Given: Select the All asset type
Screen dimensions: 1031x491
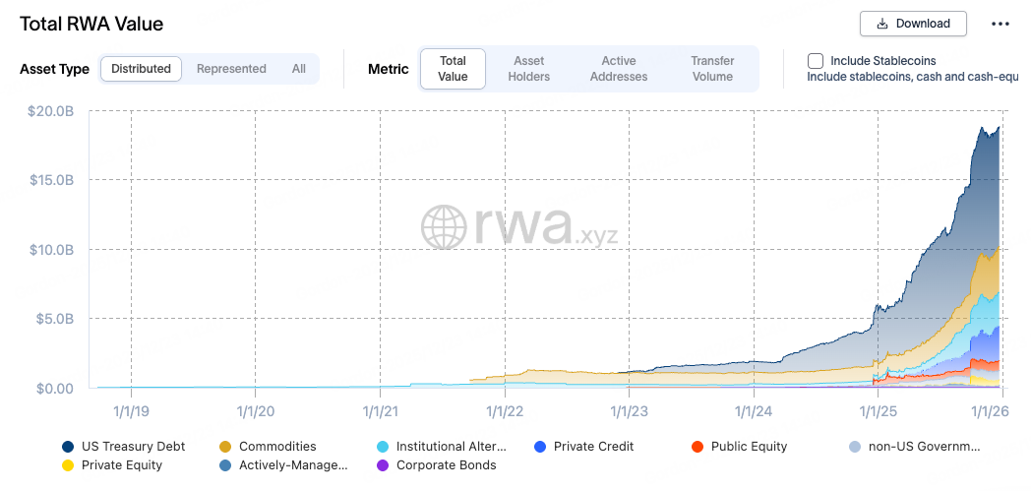Looking at the screenshot, I should click(299, 69).
